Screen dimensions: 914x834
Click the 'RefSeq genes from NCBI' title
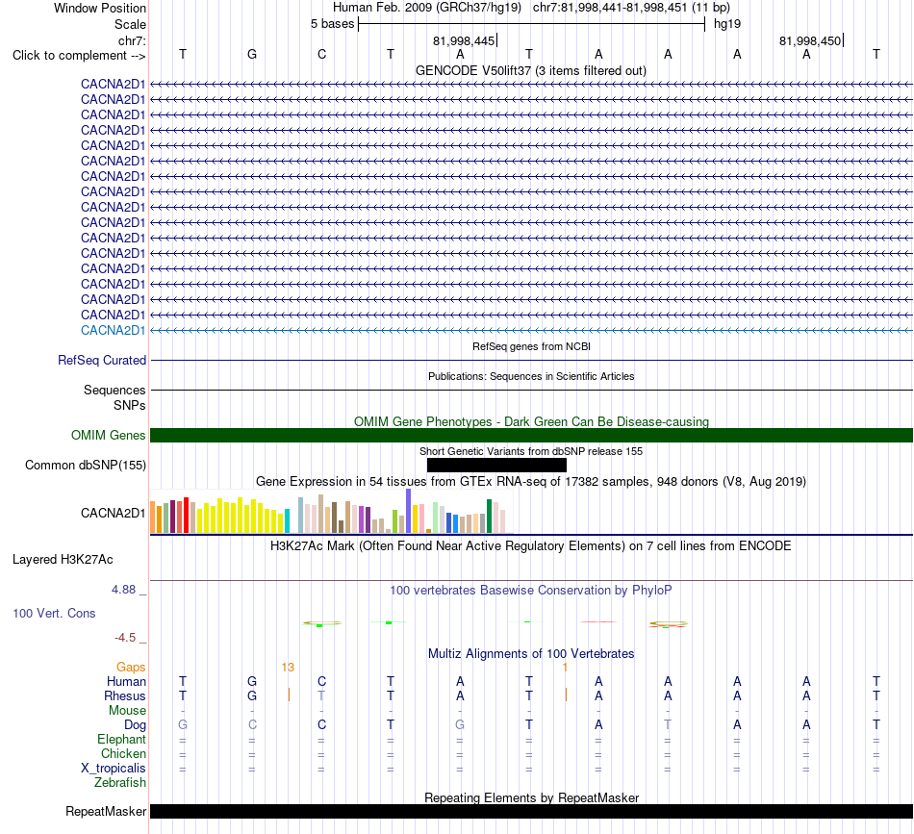tap(531, 346)
